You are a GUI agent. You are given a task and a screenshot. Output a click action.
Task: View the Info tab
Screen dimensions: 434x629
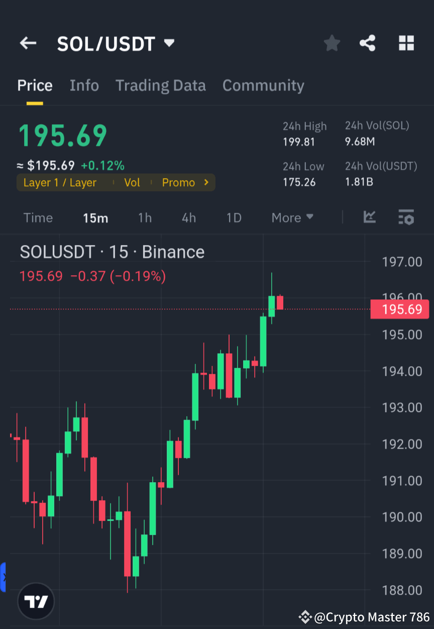pos(84,86)
